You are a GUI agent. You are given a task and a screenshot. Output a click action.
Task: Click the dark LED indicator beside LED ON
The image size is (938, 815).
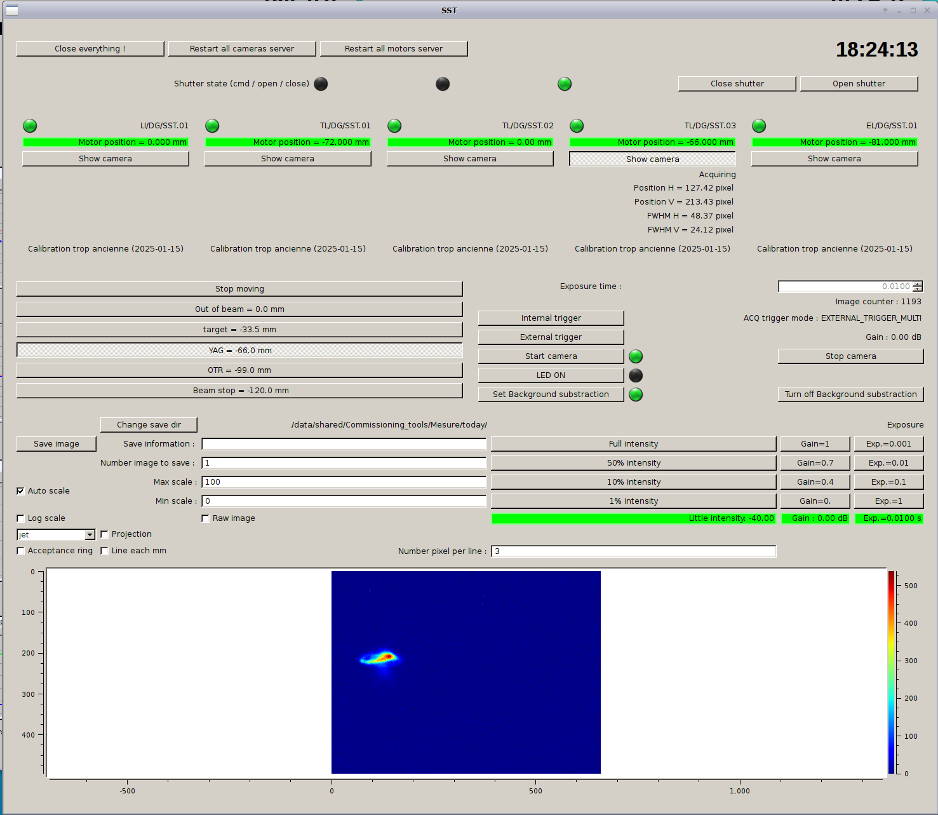coord(635,375)
